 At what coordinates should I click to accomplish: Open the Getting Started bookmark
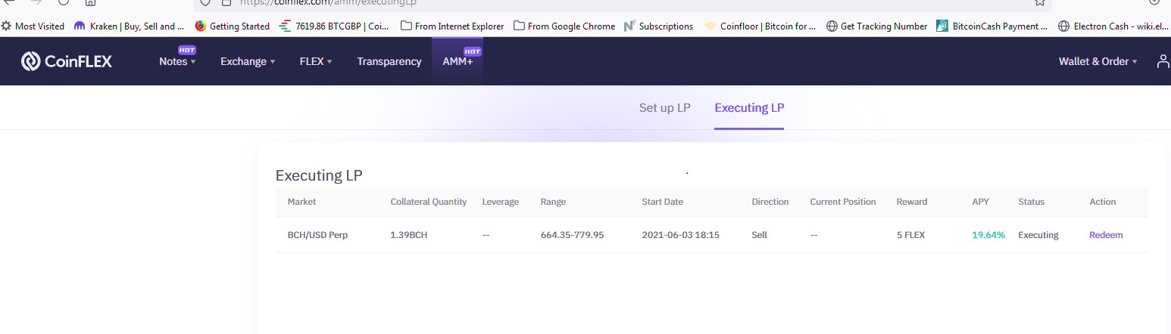click(232, 26)
